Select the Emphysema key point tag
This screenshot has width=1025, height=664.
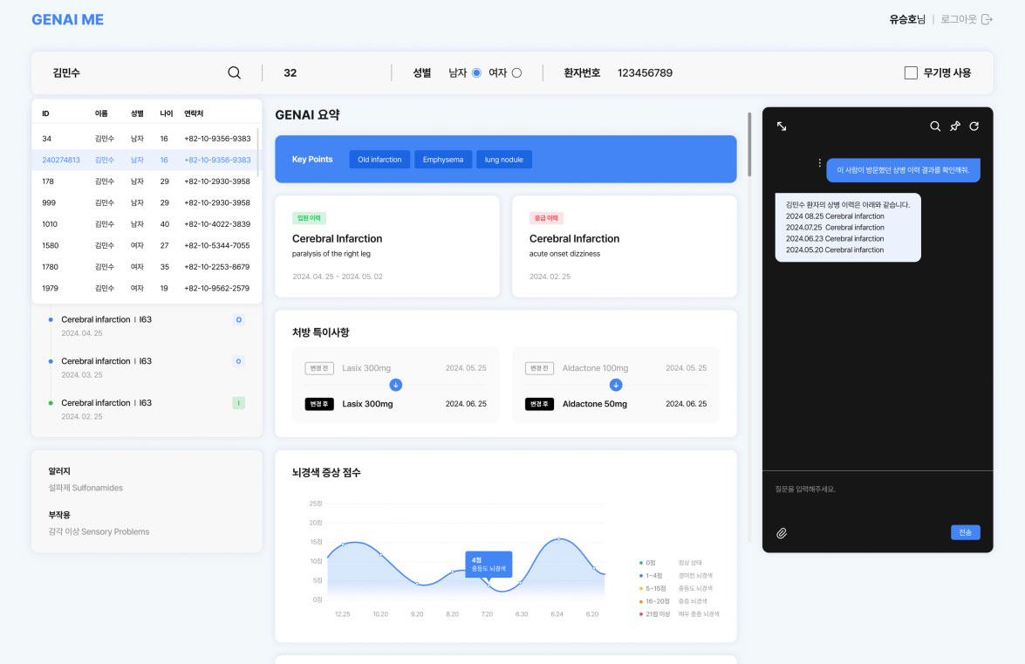tap(443, 160)
